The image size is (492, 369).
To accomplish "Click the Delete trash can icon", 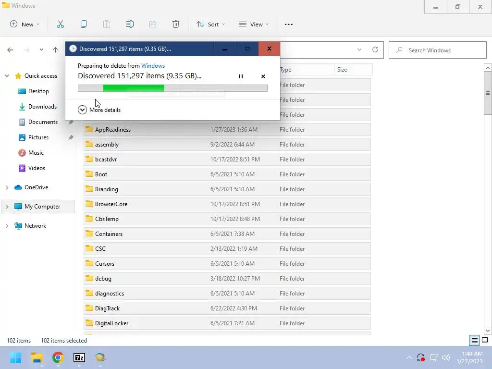I will (x=176, y=24).
